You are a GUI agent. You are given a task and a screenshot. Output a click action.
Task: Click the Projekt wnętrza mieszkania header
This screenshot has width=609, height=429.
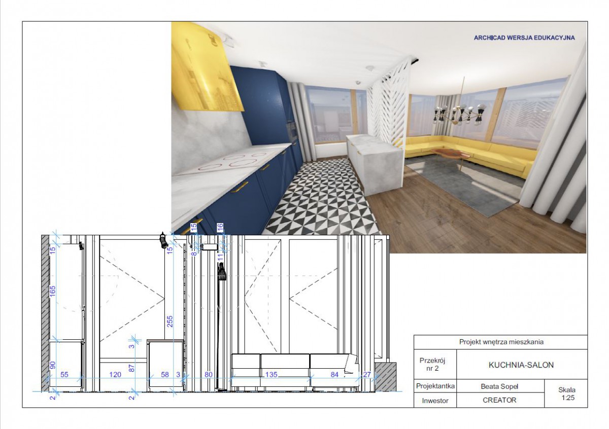tap(501, 342)
